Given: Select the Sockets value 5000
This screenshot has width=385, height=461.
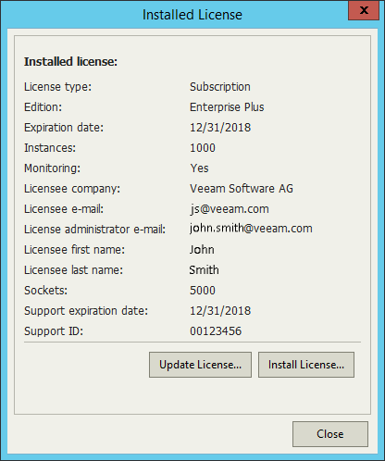Looking at the screenshot, I should point(203,291).
